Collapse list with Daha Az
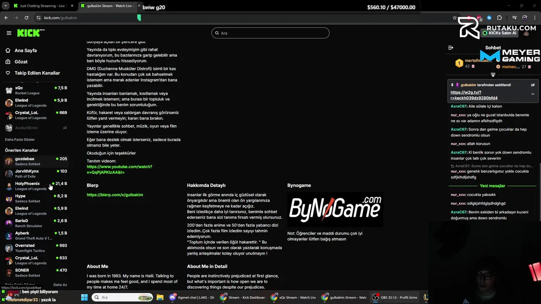541x304 pixels. coord(60,285)
